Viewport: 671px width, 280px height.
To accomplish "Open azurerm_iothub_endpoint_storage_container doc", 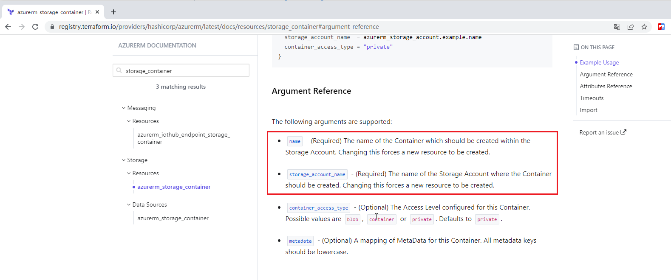I will (184, 138).
